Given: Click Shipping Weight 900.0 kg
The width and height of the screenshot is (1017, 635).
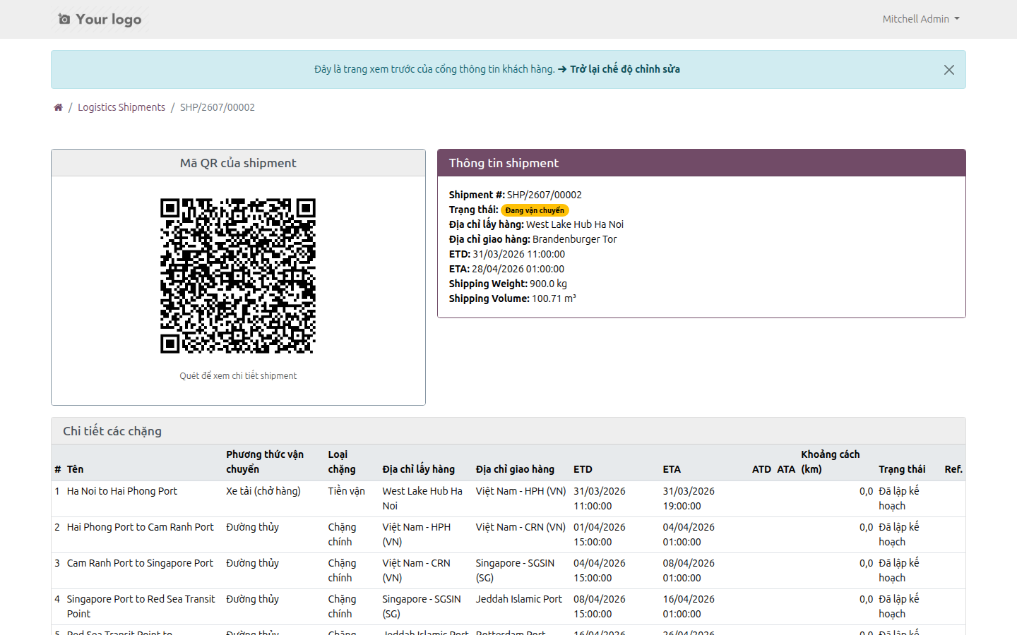Looking at the screenshot, I should (508, 284).
